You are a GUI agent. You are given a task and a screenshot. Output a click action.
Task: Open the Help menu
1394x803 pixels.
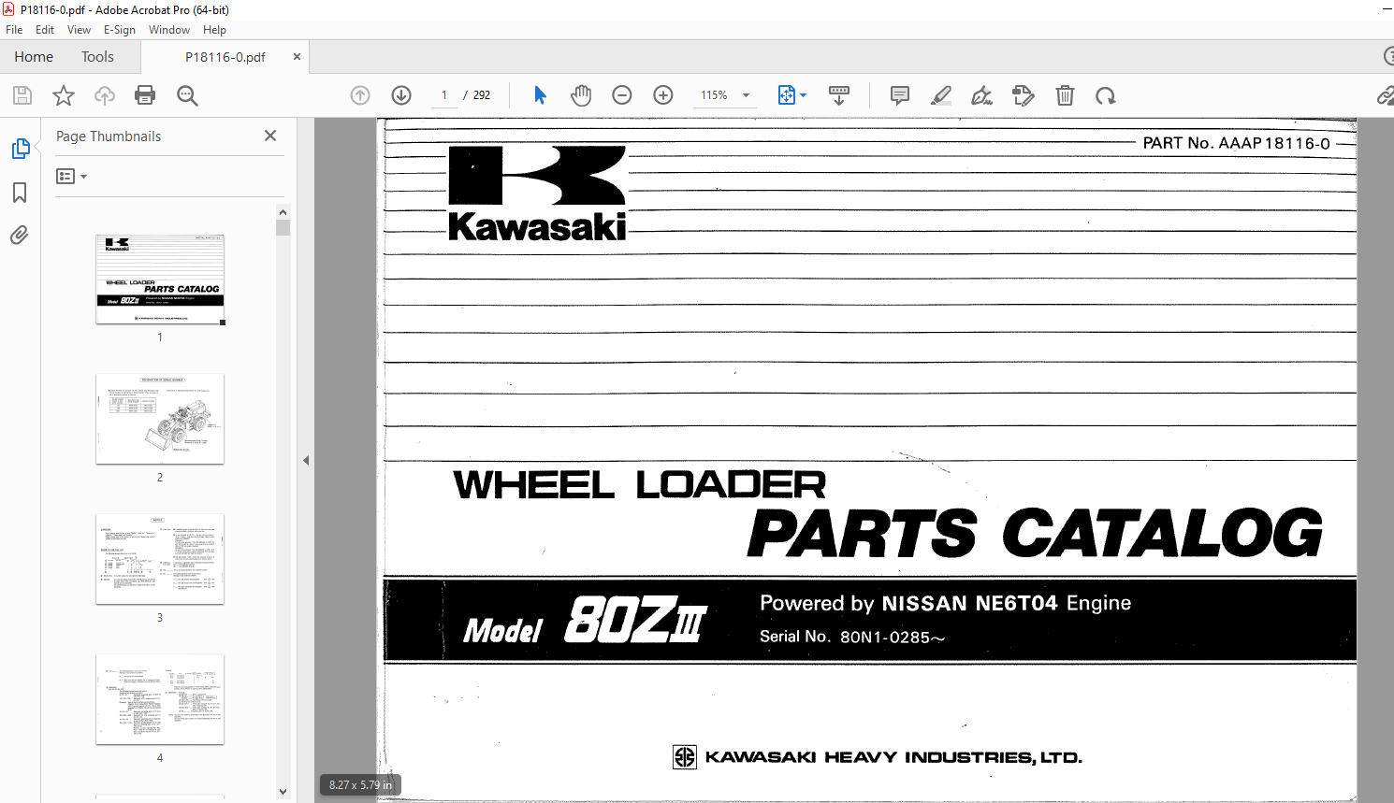[x=214, y=30]
